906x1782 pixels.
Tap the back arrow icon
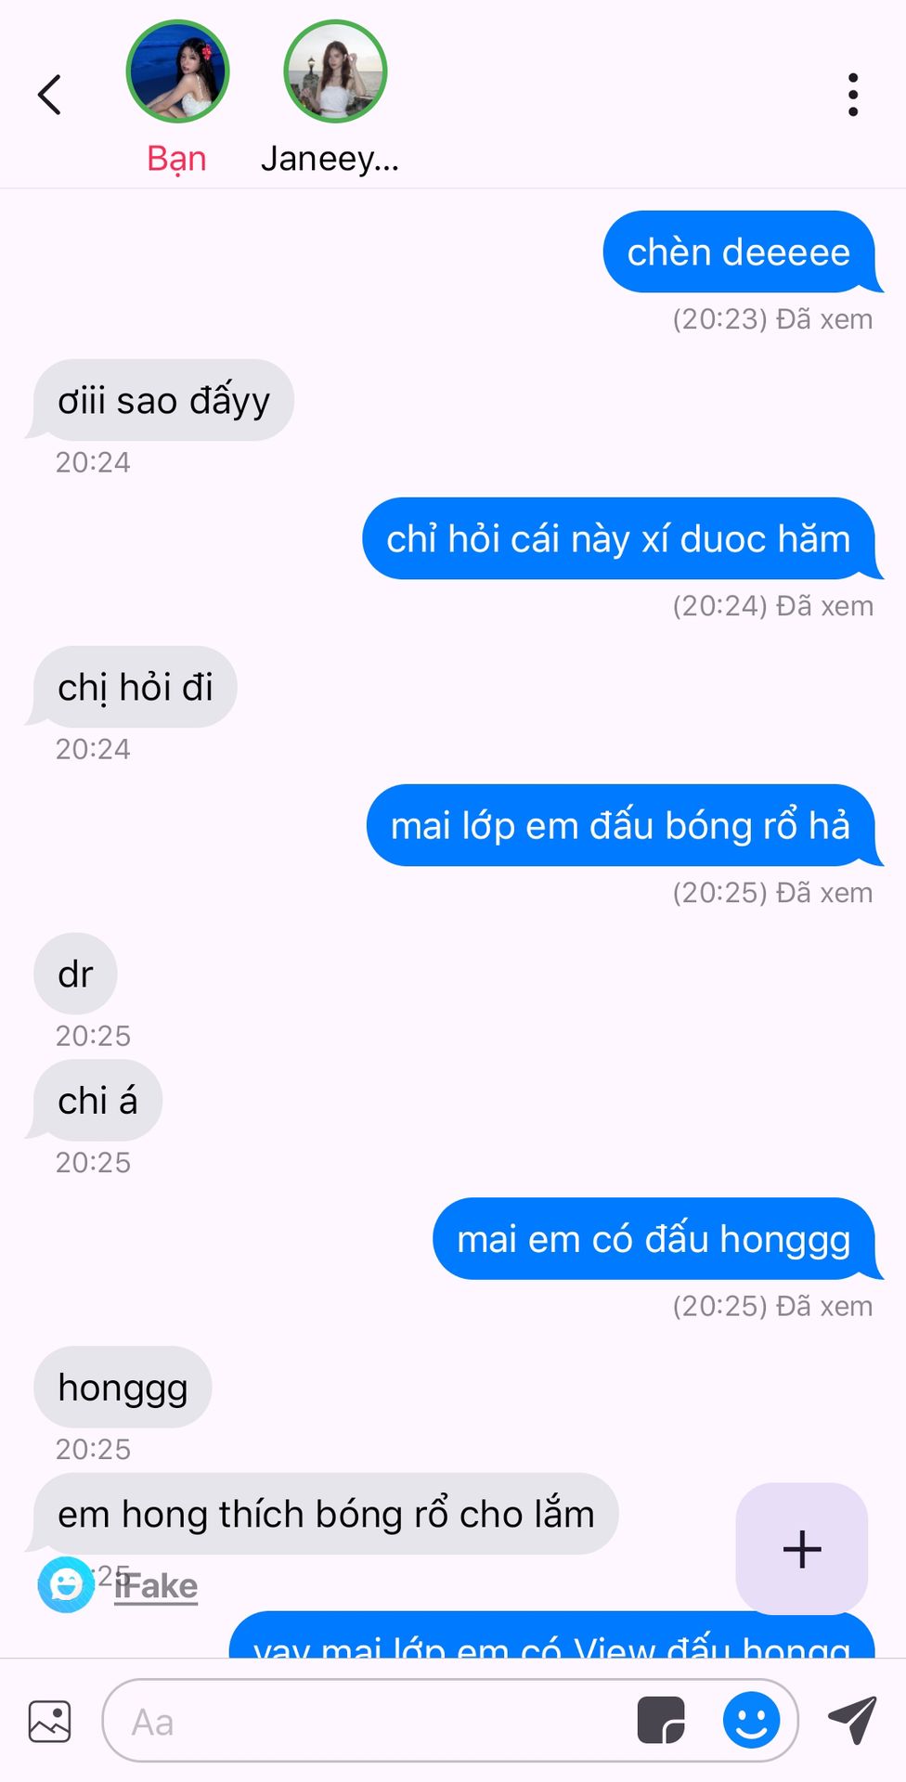tap(49, 95)
